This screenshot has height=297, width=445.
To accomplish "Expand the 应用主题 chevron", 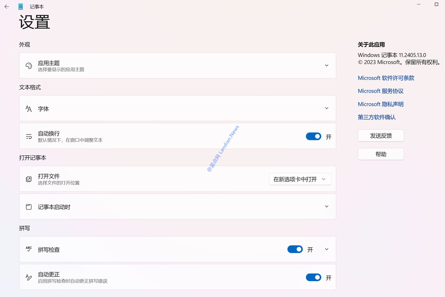I will (326, 65).
